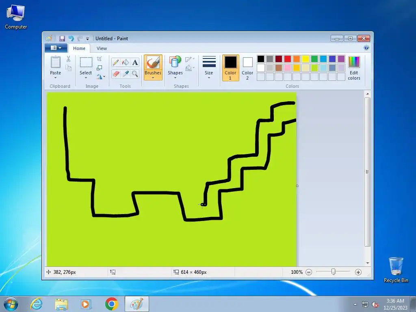Open the Size dropdown arrow
The height and width of the screenshot is (312, 416).
pyautogui.click(x=209, y=78)
